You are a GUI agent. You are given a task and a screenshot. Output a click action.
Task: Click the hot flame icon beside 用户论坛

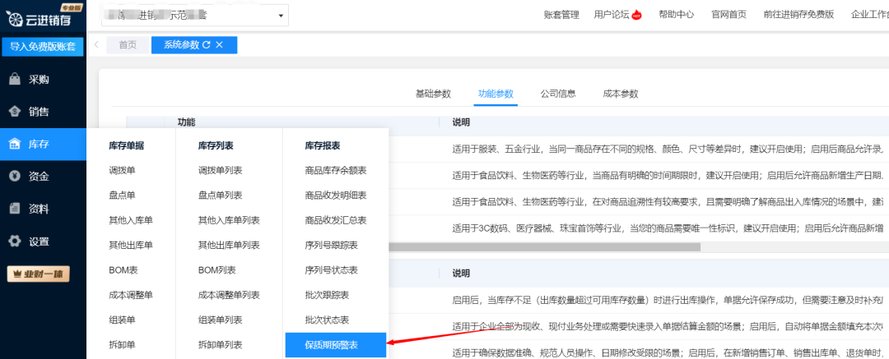click(x=636, y=15)
